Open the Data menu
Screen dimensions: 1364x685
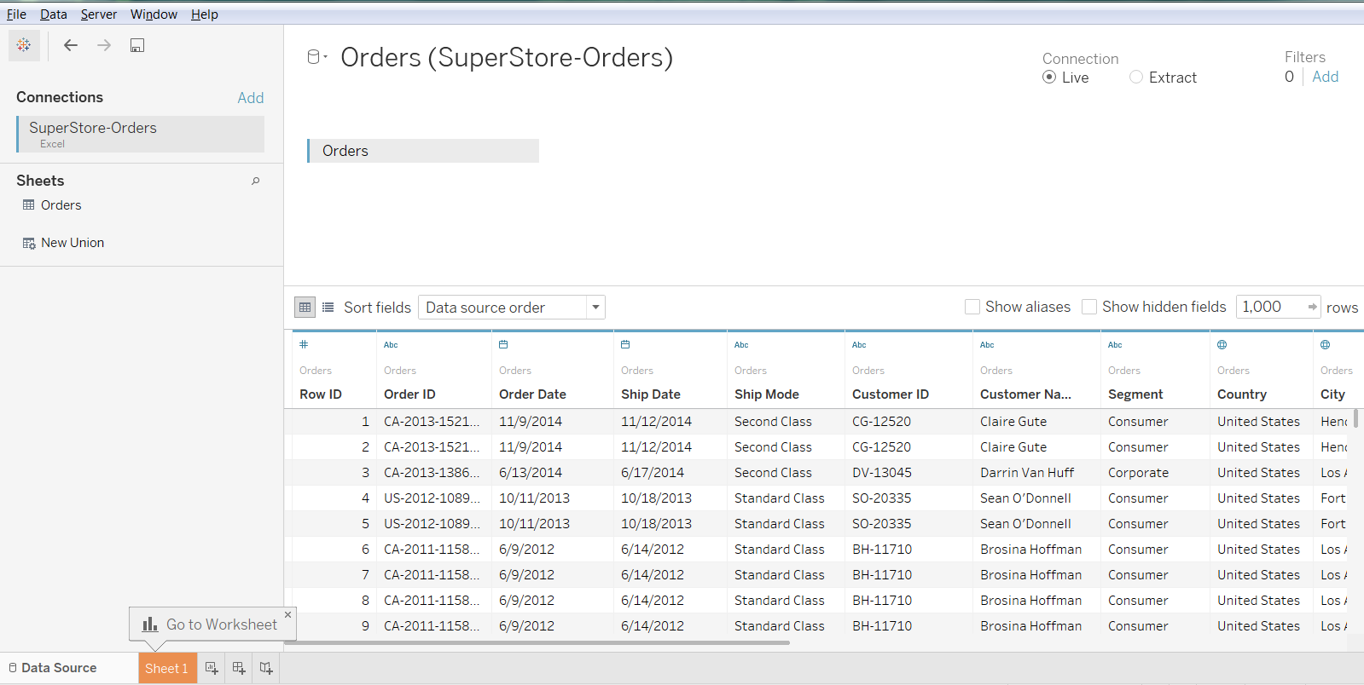(54, 14)
